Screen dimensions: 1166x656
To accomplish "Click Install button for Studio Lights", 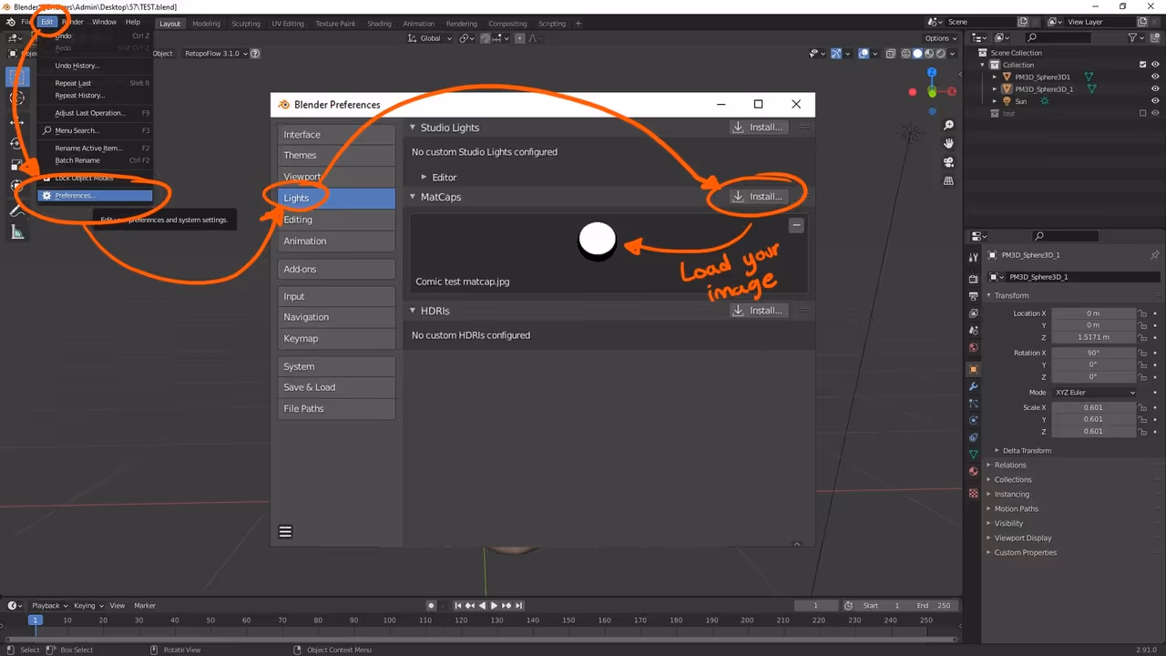I will pyautogui.click(x=757, y=128).
